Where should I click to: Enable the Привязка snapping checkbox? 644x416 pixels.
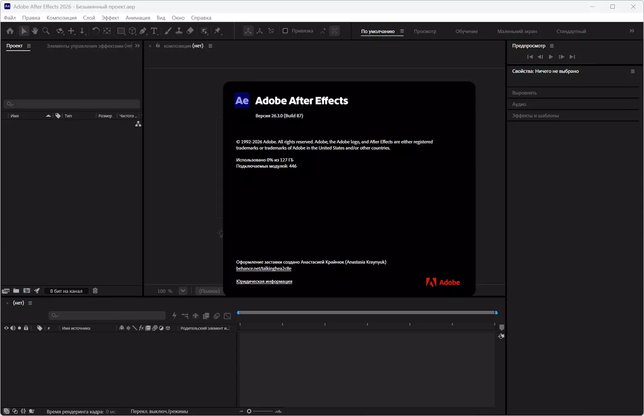coord(285,31)
